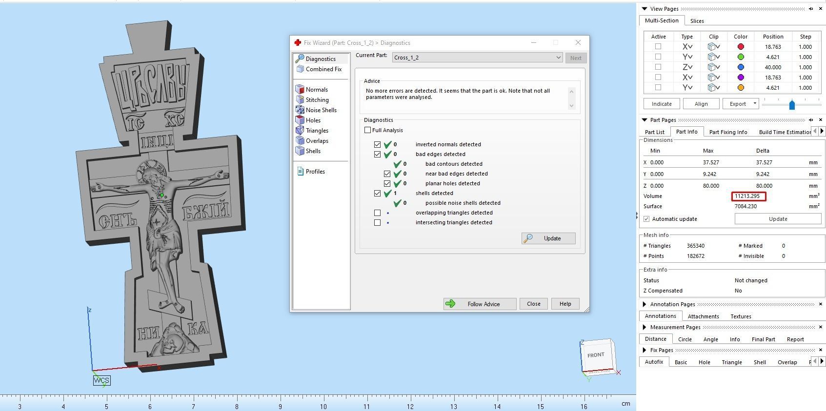Image resolution: width=826 pixels, height=411 pixels.
Task: Toggle bad edges detection checkbox
Action: [377, 154]
